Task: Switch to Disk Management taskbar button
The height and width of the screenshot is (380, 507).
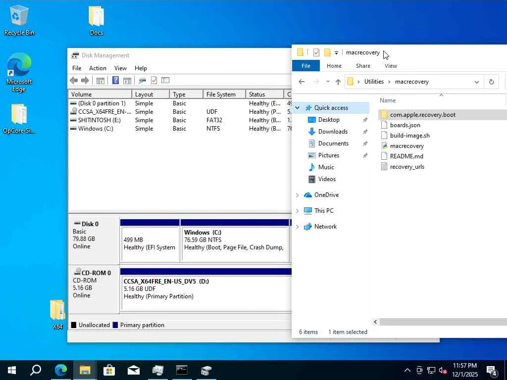Action: pos(206,370)
